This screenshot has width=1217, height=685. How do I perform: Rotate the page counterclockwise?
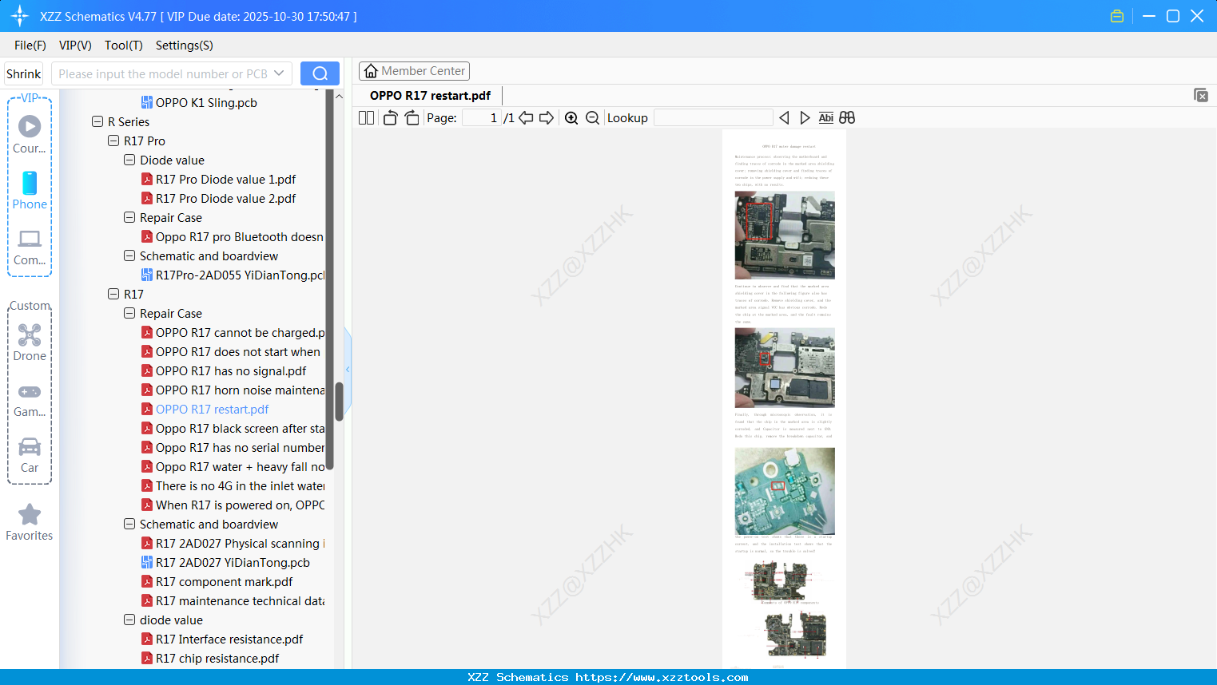click(389, 117)
